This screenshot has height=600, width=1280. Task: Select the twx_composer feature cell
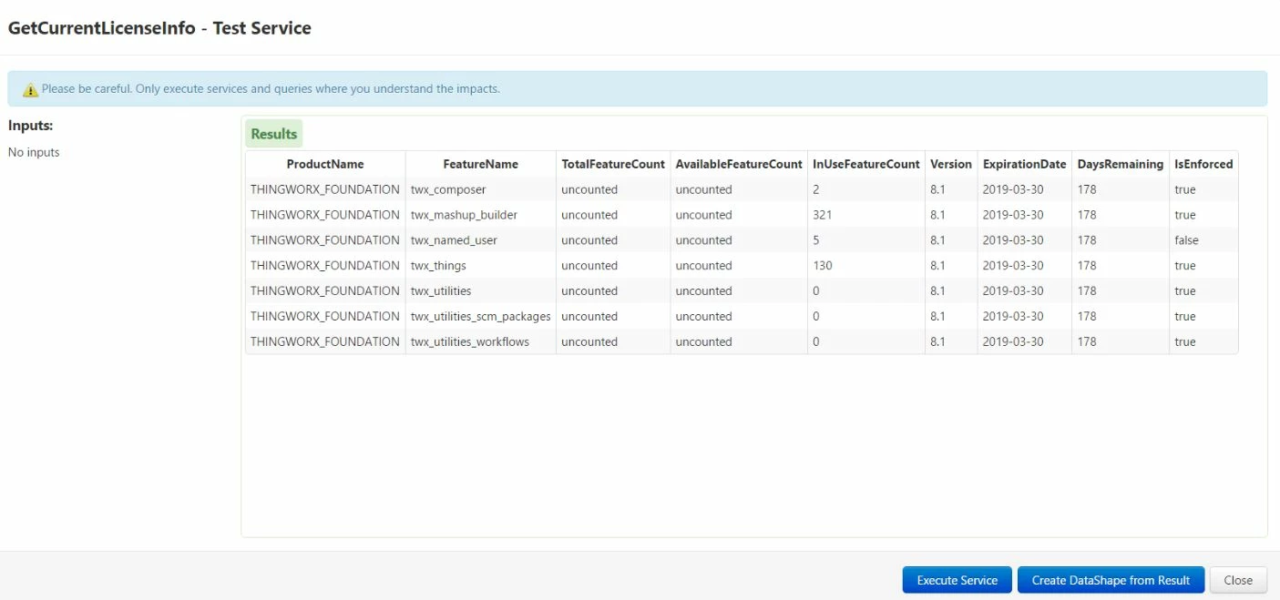481,189
